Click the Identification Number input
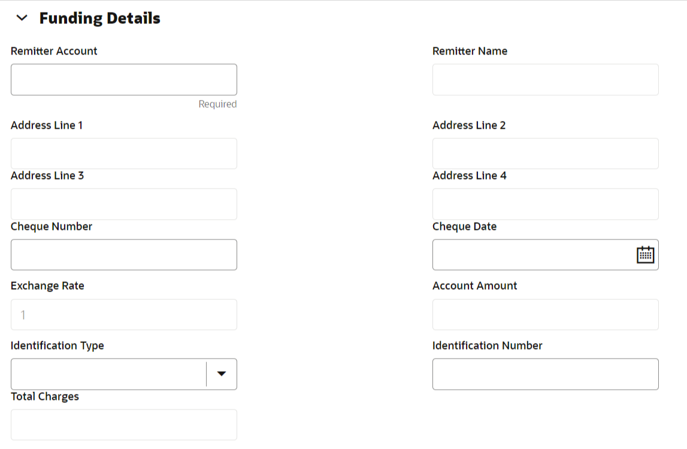This screenshot has width=687, height=449. point(545,374)
